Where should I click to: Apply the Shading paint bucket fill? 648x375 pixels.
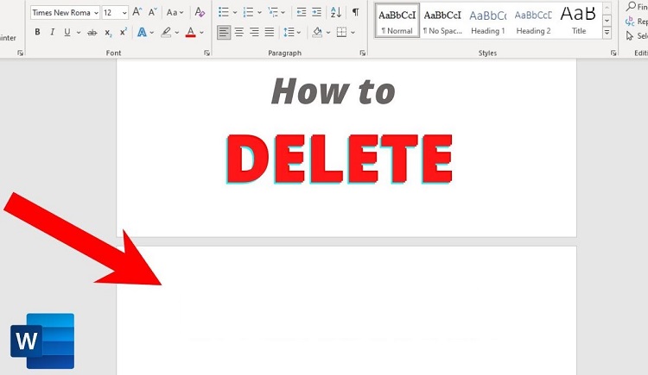(x=317, y=32)
